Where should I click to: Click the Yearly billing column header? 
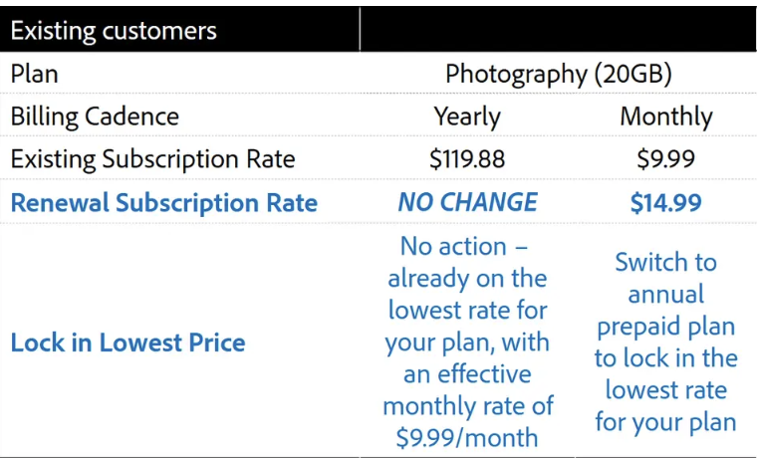pyautogui.click(x=467, y=117)
